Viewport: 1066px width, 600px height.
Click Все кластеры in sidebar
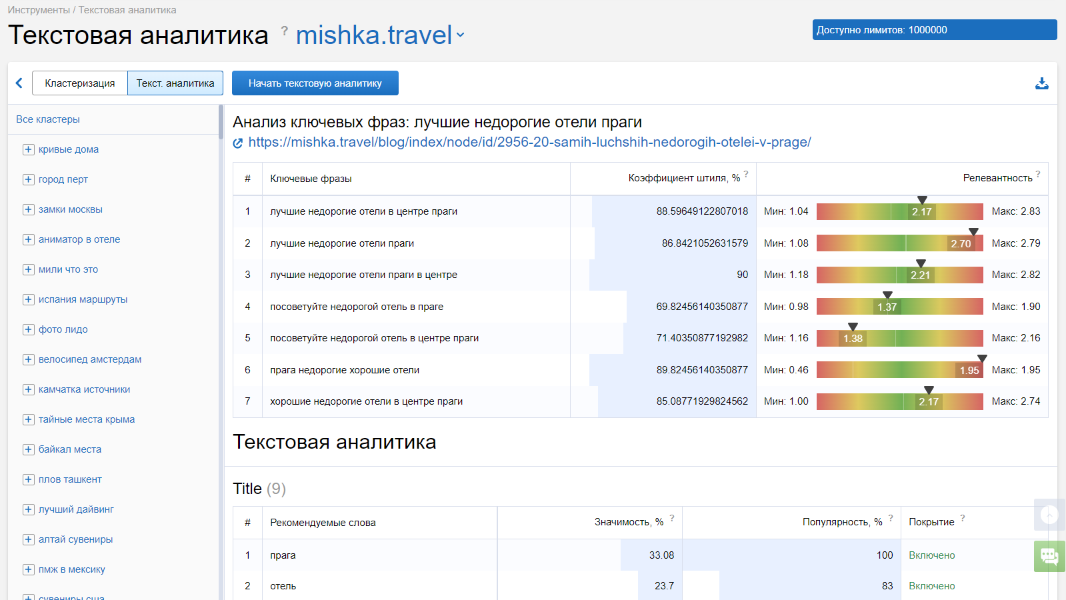(48, 119)
